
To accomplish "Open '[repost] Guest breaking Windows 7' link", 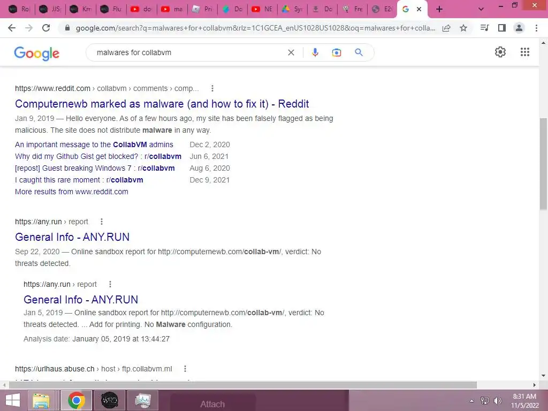I will click(95, 168).
